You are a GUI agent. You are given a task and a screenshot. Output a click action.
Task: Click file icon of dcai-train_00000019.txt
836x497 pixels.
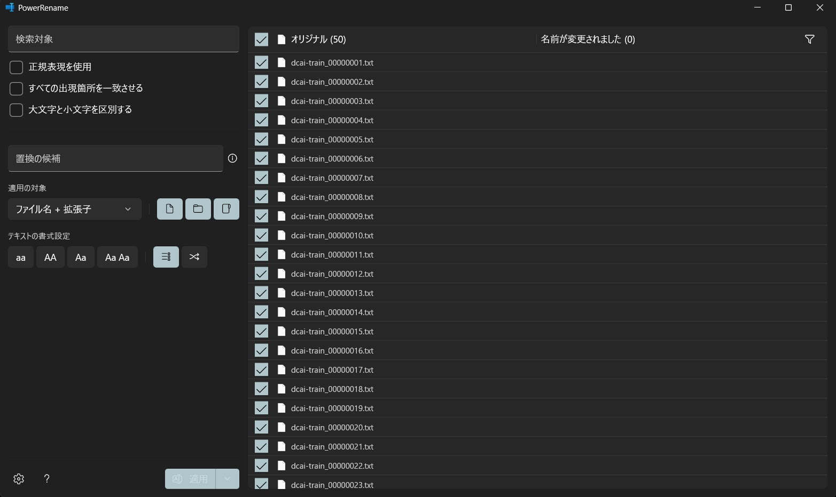click(x=282, y=408)
